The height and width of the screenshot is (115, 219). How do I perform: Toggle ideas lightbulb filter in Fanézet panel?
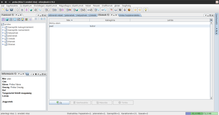click(x=22, y=19)
